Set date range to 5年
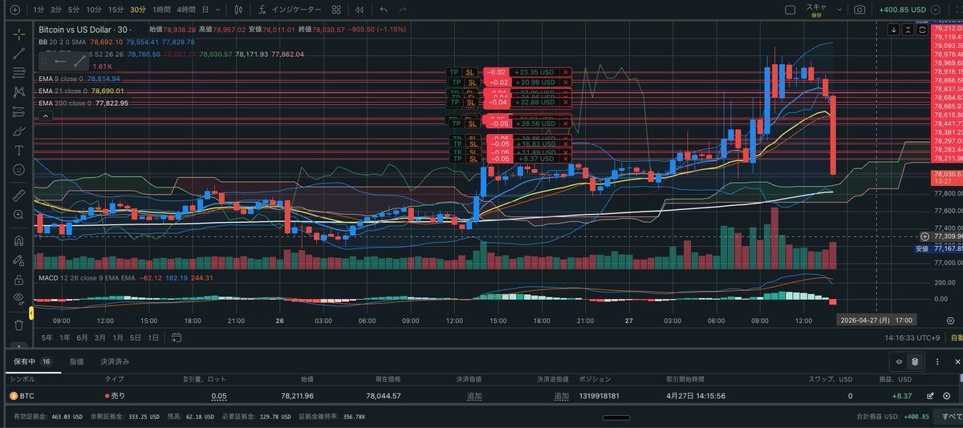Viewport: 963px width, 428px height. click(x=47, y=337)
